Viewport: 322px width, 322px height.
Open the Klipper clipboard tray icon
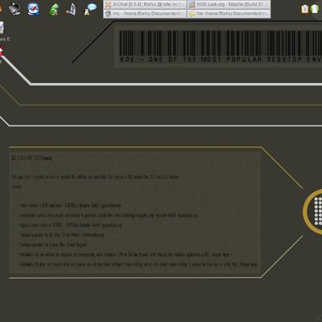tap(305, 9)
